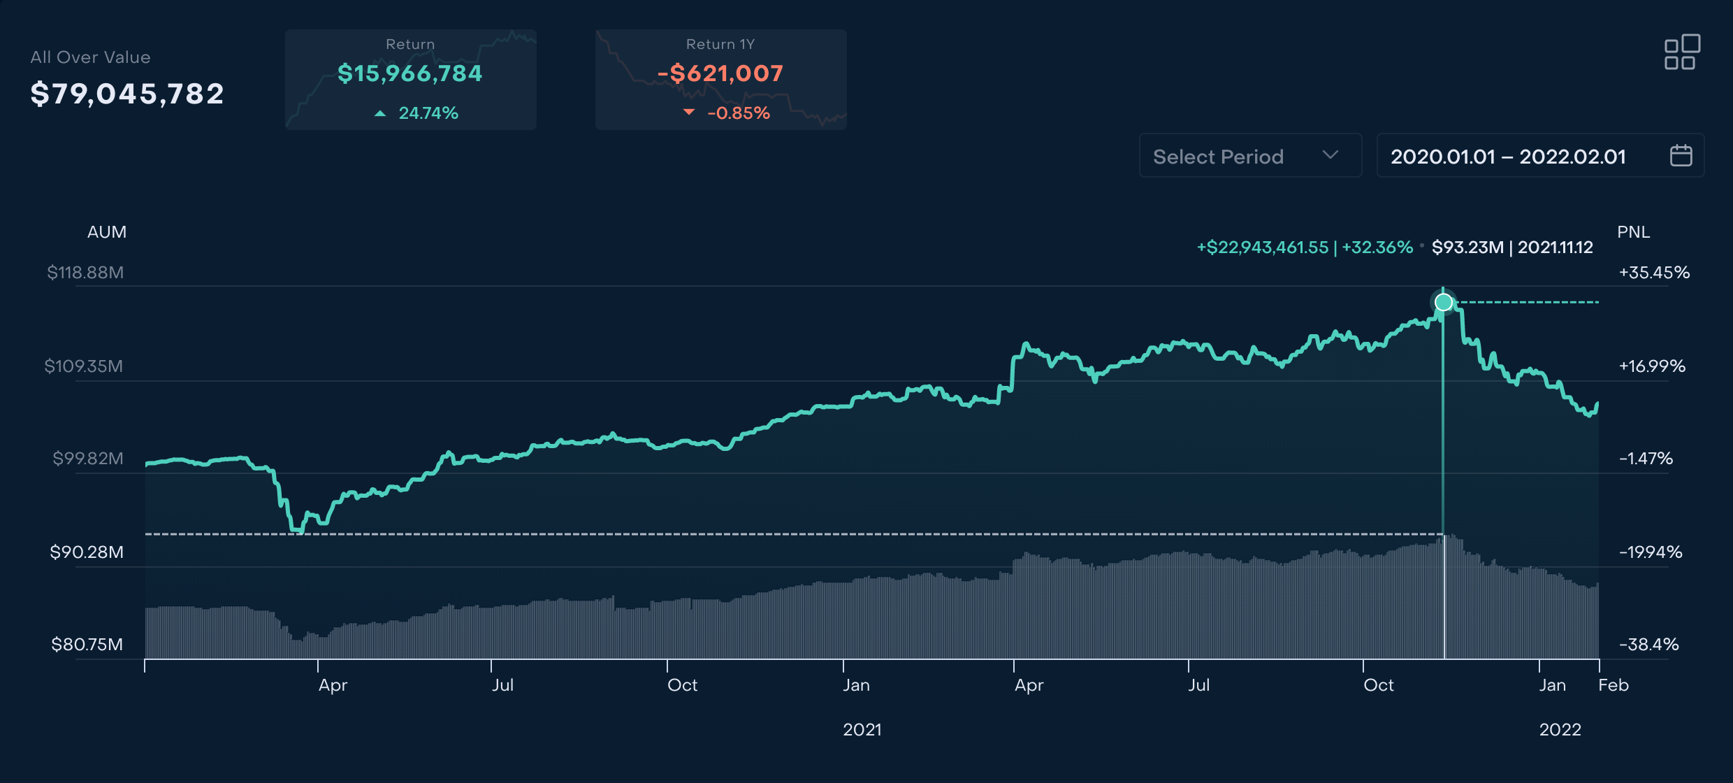Click the +$22,943,461.55 gain tooltip value
Viewport: 1733px width, 783px height.
point(1262,247)
